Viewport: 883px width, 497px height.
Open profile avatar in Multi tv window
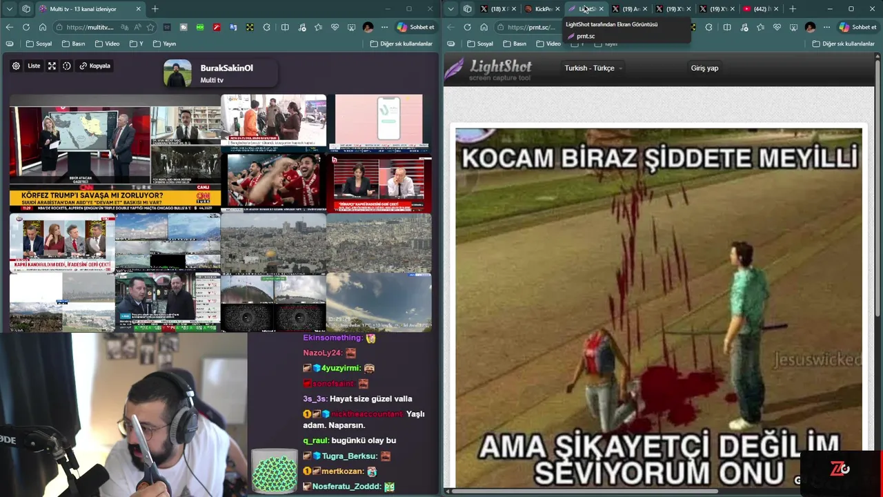coord(368,28)
